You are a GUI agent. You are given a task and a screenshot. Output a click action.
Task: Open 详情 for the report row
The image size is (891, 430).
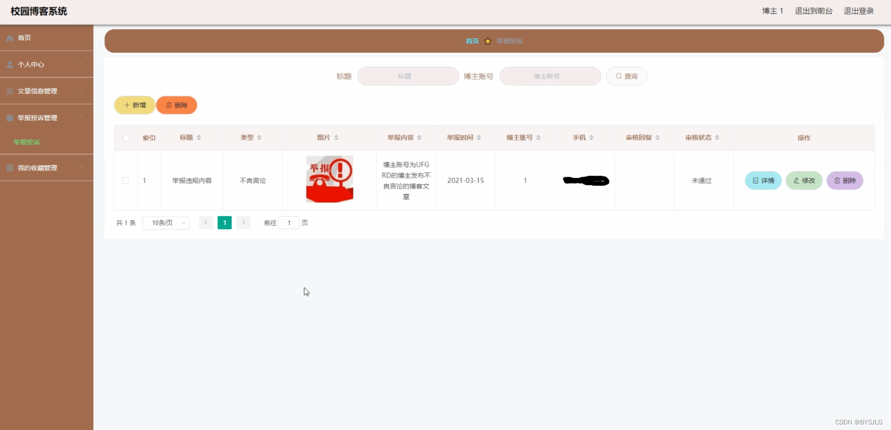763,181
